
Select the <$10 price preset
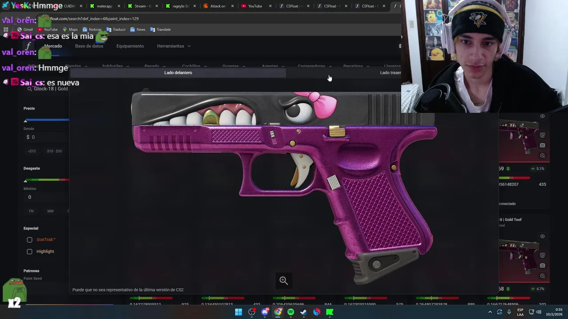click(32, 151)
